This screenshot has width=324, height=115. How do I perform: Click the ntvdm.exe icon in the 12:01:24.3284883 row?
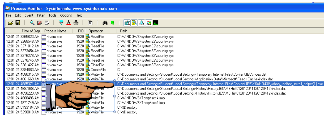pyautogui.click(x=44, y=70)
